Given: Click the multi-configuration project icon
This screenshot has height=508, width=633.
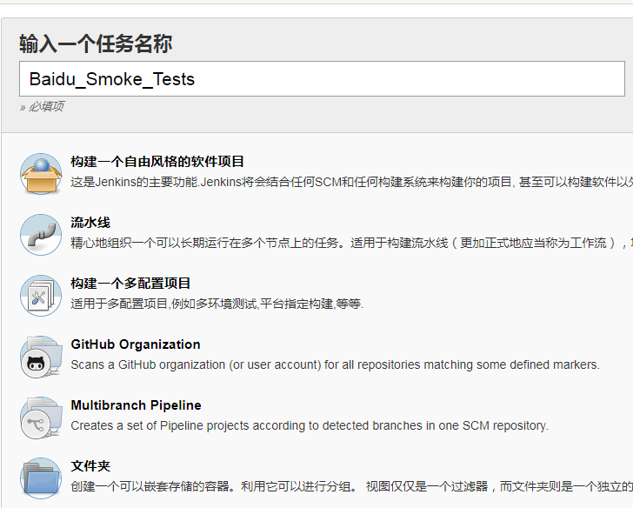Looking at the screenshot, I should (x=41, y=296).
